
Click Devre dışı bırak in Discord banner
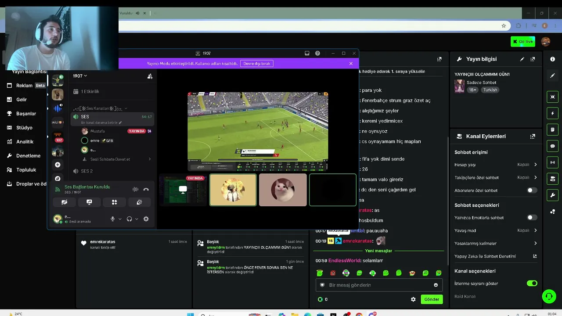click(257, 64)
